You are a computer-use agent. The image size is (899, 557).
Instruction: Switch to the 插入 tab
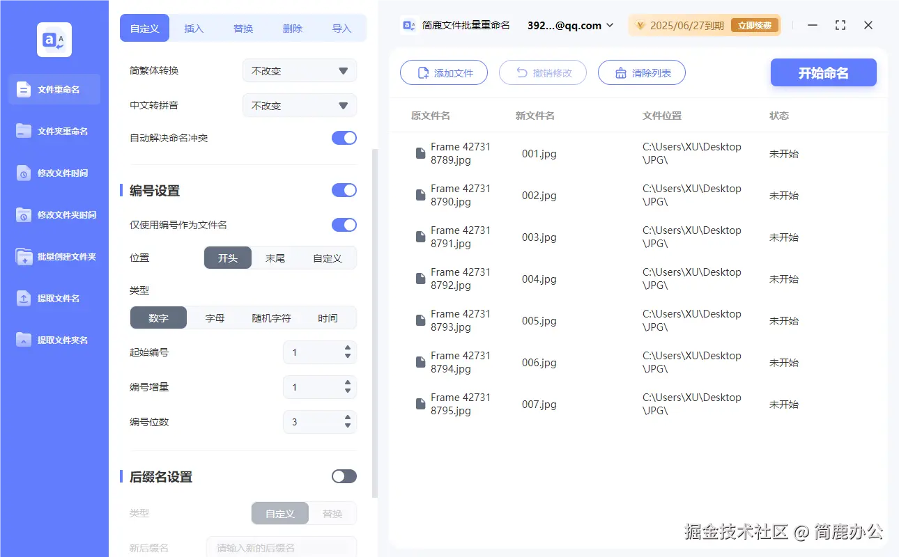point(194,29)
